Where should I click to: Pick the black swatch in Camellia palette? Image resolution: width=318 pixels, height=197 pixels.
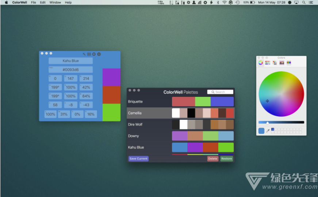191,113
